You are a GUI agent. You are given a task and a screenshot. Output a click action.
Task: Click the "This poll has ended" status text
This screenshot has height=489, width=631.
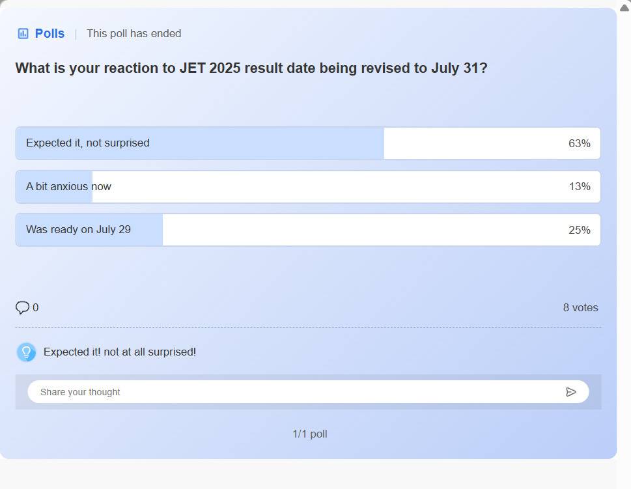coord(133,33)
